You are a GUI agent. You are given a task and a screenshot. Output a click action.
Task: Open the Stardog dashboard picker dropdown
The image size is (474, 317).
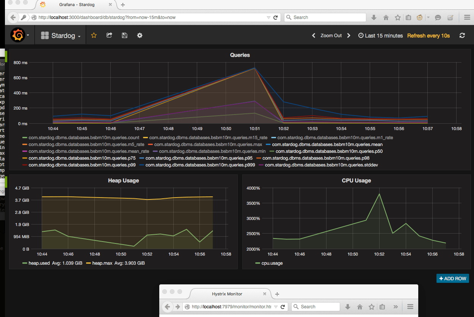coord(61,36)
